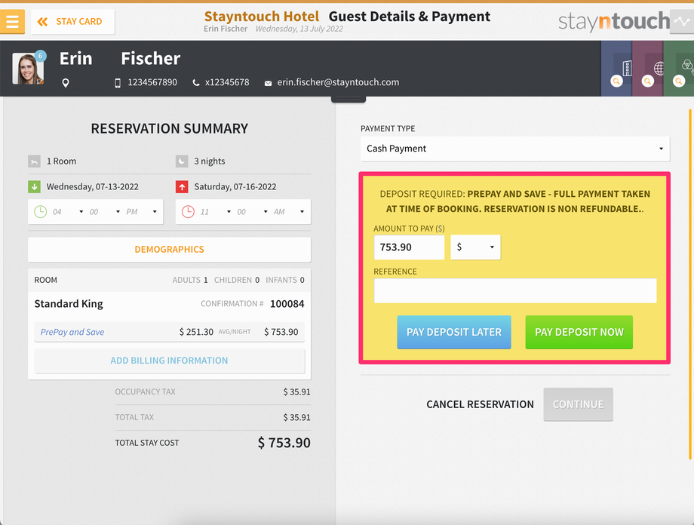Screen dimensions: 694x525
Task: Click Pay Deposit Now
Action: (x=579, y=333)
